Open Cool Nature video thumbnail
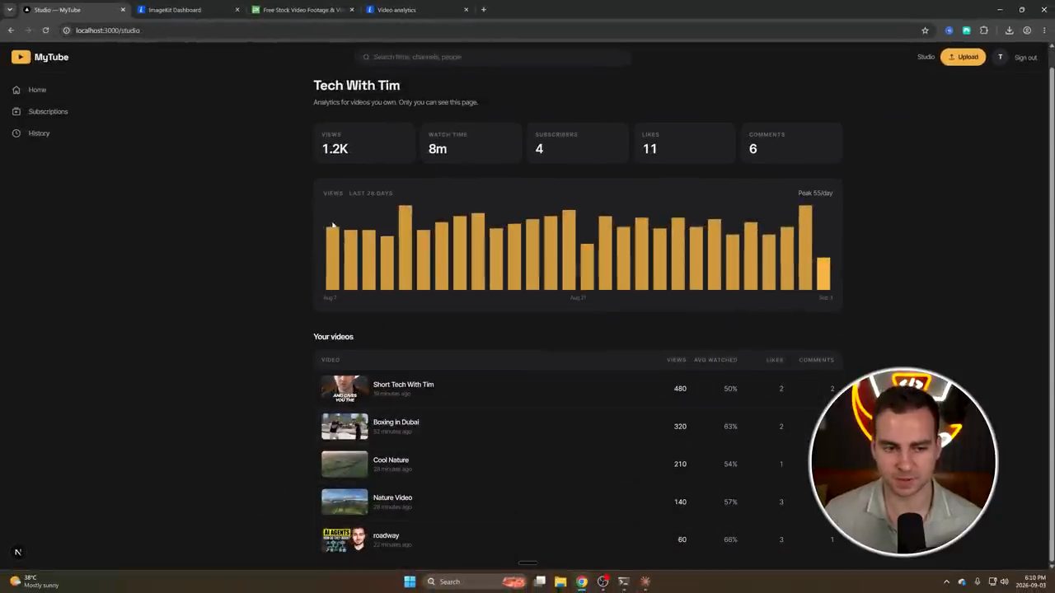This screenshot has width=1055, height=593. pos(345,464)
